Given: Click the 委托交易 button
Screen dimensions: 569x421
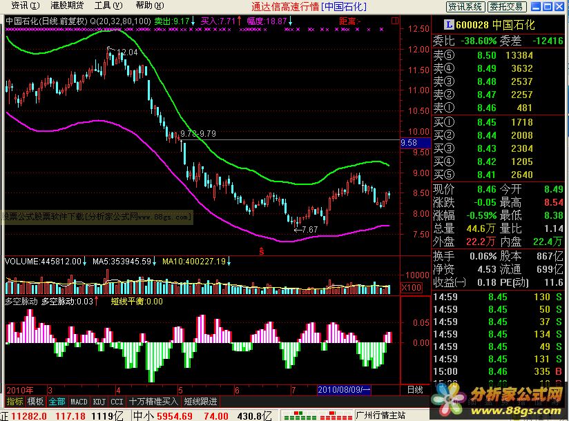Looking at the screenshot, I should [506, 6].
